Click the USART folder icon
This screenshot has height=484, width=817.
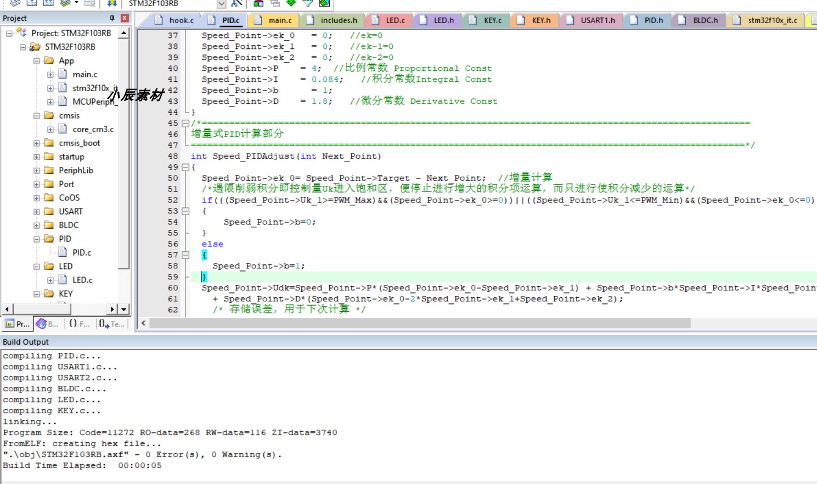click(49, 211)
